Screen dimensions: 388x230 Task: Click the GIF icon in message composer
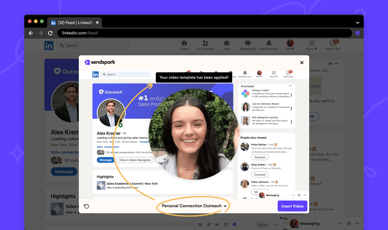click(217, 225)
